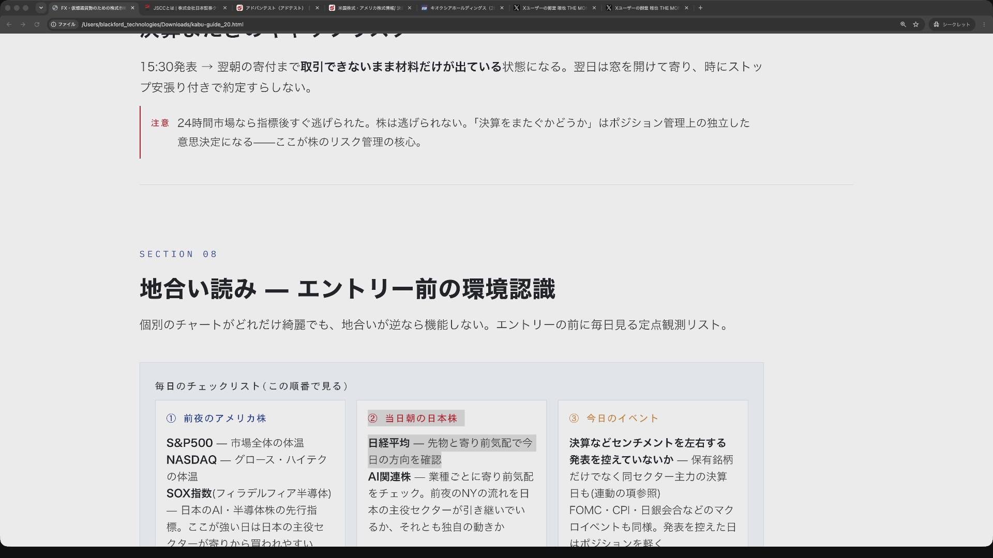Image resolution: width=993 pixels, height=558 pixels.
Task: Click the red 注意 label
Action: (160, 123)
